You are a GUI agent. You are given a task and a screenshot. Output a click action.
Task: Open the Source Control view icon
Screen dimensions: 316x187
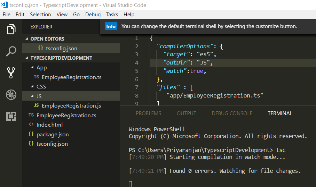(11, 73)
